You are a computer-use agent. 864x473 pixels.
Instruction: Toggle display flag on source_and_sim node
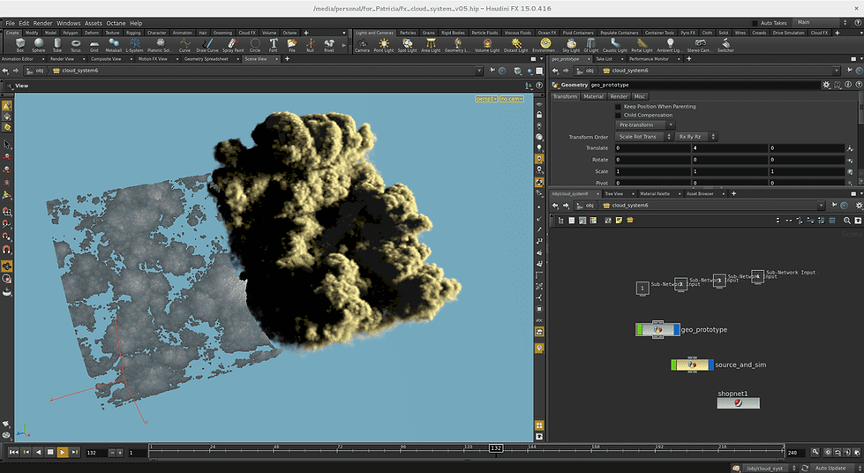point(710,365)
